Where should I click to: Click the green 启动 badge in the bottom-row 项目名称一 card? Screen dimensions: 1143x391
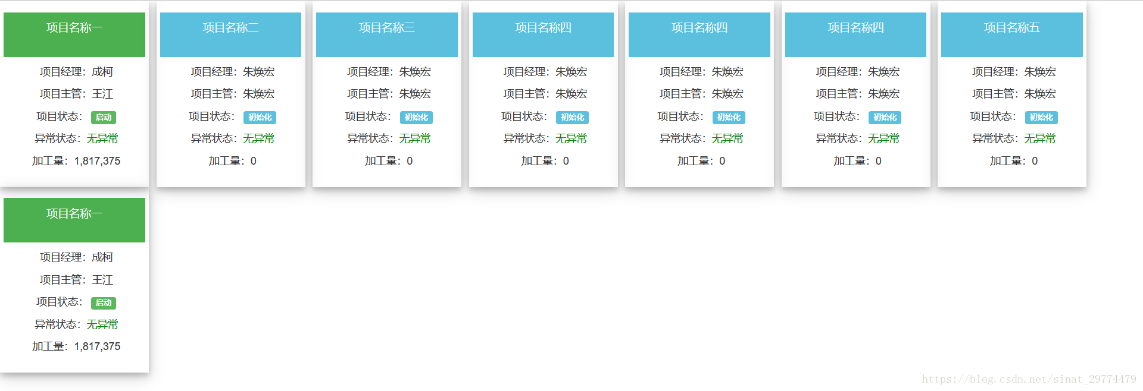[x=104, y=303]
